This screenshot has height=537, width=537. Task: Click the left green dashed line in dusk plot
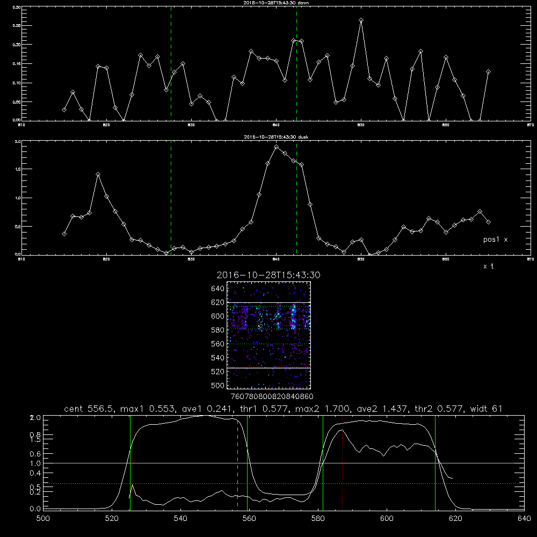(x=171, y=198)
